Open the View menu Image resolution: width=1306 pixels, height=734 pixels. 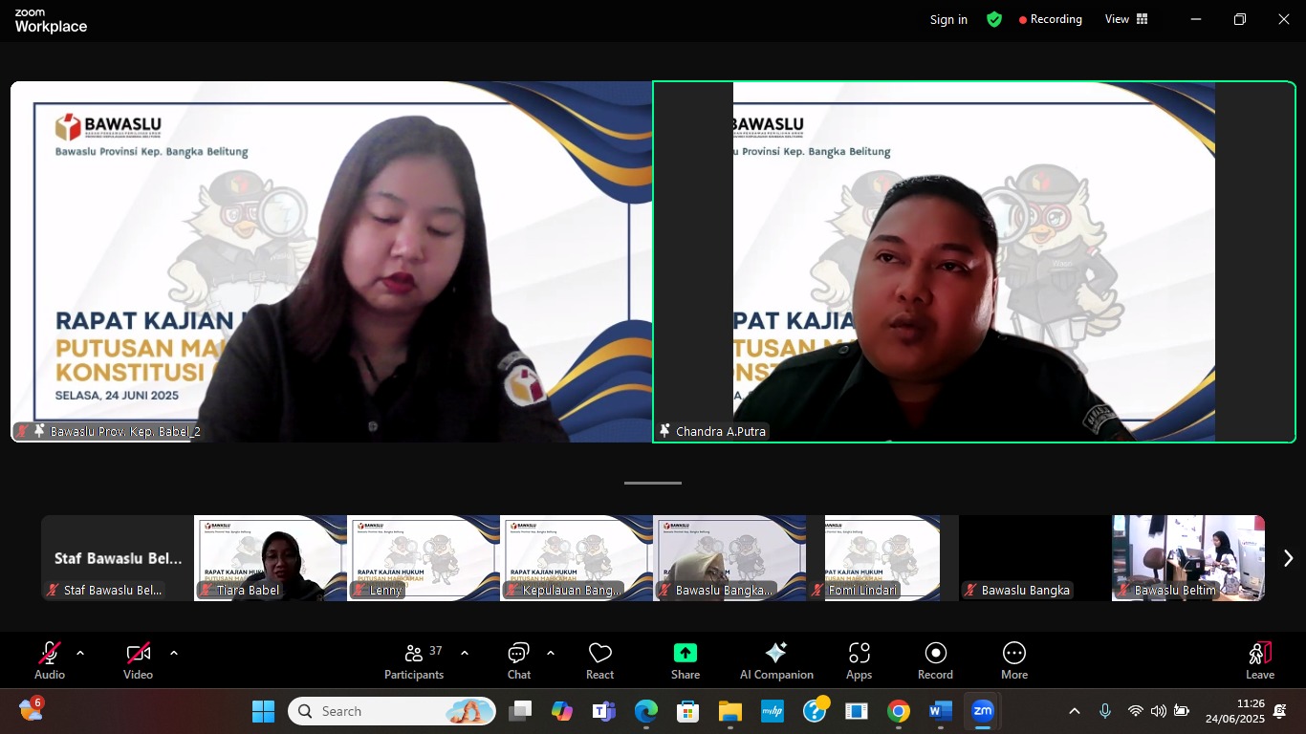pyautogui.click(x=1125, y=18)
